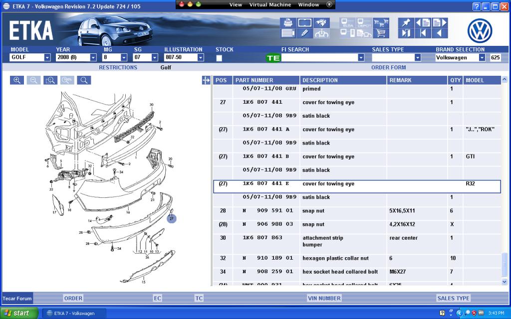
Task: Click the Tecar Forum button
Action: click(x=17, y=298)
